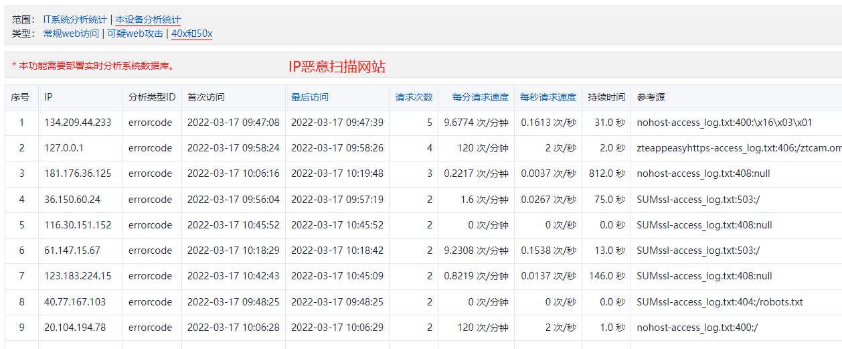Click source nohost-access_log.txt:408:null
Screen dimensions: 842x349
tap(703, 173)
